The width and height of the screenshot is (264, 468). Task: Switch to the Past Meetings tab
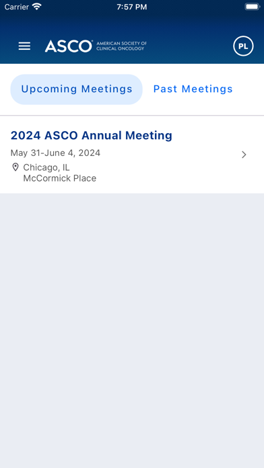tap(193, 89)
